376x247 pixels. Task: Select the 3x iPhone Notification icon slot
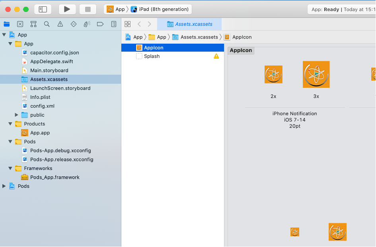pyautogui.click(x=316, y=74)
